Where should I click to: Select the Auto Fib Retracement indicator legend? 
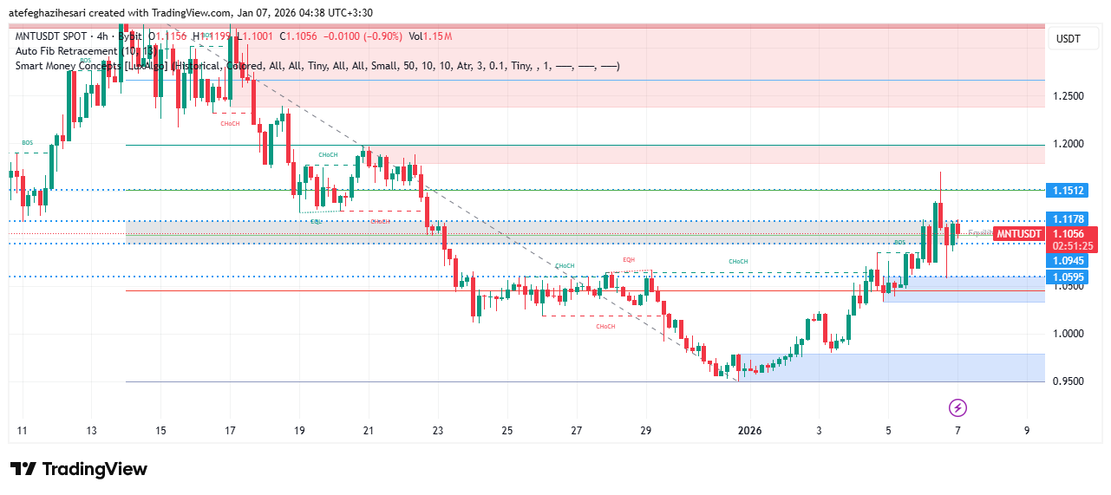78,50
